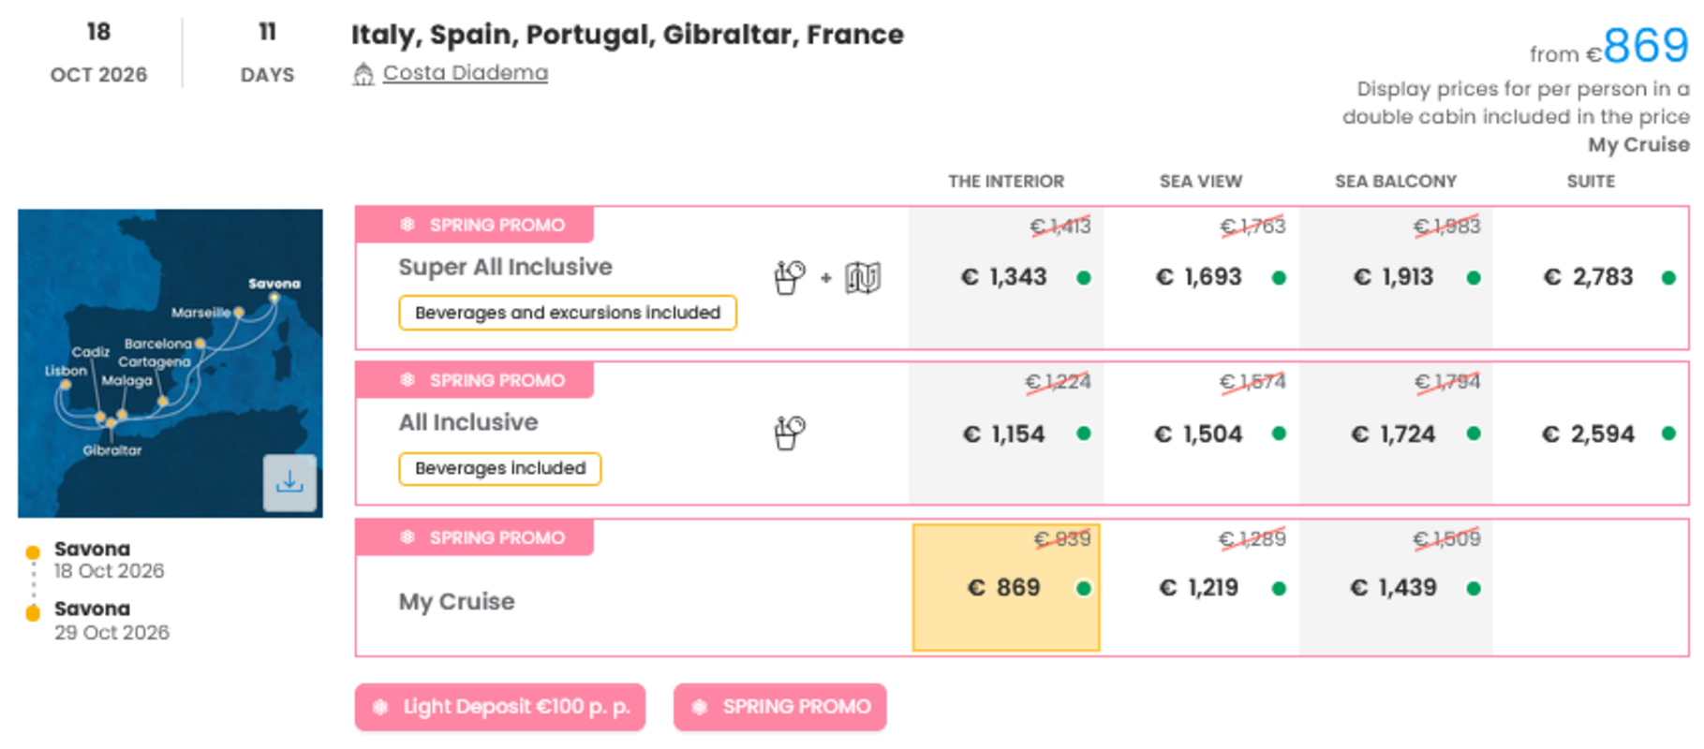The width and height of the screenshot is (1704, 749).
Task: Click the excursions map icon in Super All Inclusive
Action: pyautogui.click(x=863, y=277)
